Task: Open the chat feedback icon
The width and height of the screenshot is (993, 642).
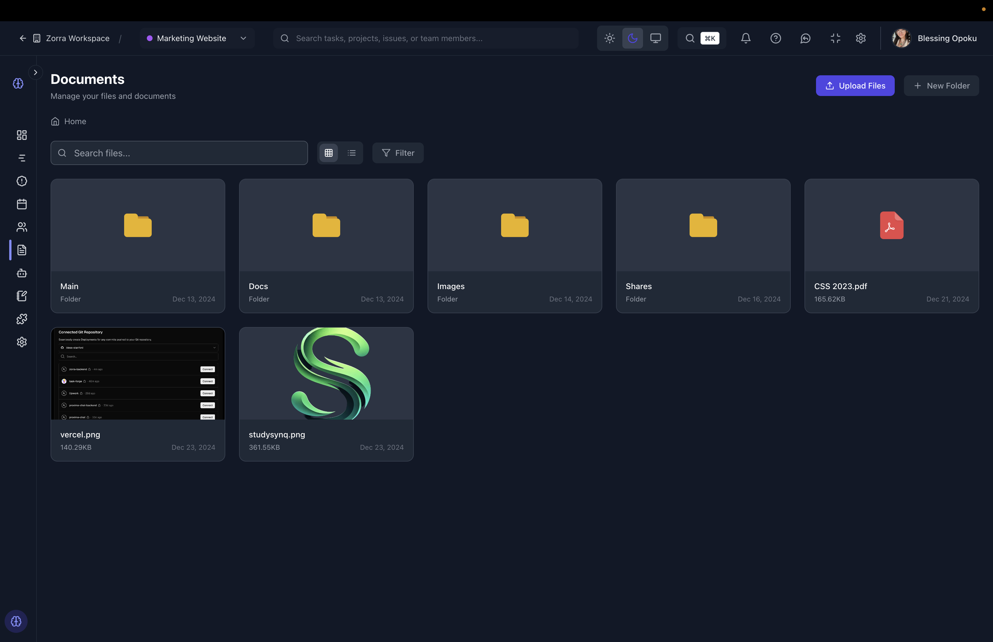Action: pos(805,38)
